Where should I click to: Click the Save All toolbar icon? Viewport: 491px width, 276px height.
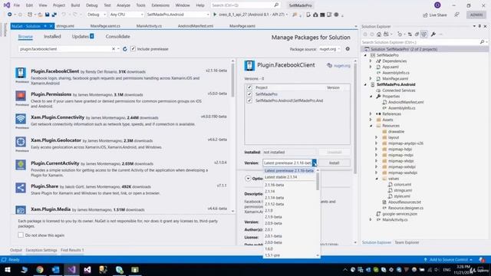click(x=54, y=15)
